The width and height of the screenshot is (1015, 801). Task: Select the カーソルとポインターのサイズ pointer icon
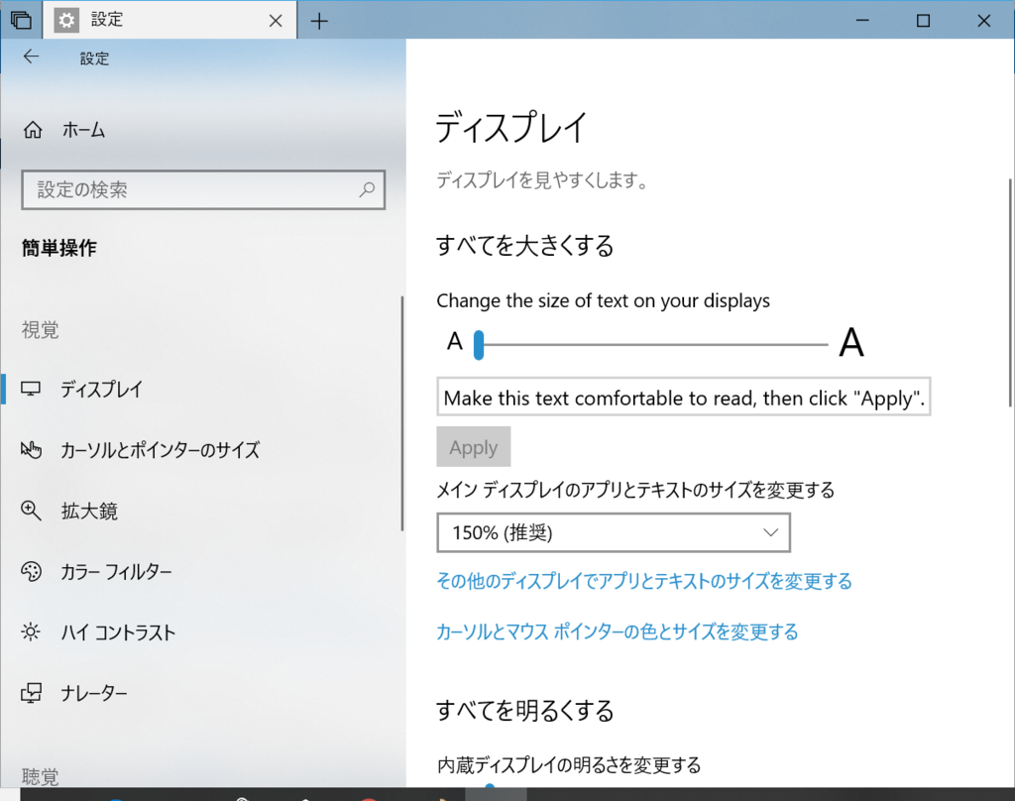(x=30, y=450)
